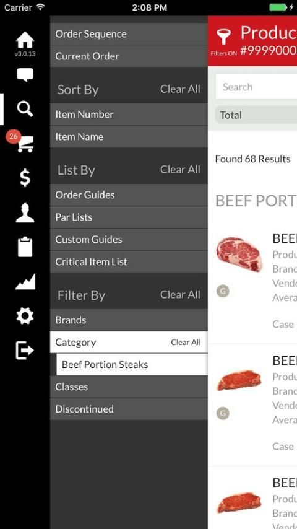The image size is (297, 529).
Task: Deselect the Beef Portion Steaks filter
Action: point(132,365)
